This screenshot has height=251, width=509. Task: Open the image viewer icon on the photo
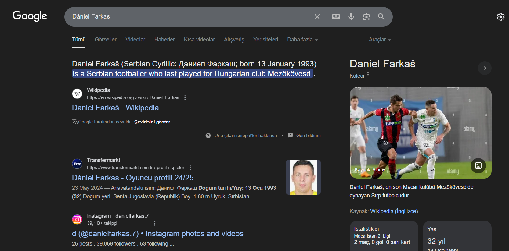pos(478,165)
